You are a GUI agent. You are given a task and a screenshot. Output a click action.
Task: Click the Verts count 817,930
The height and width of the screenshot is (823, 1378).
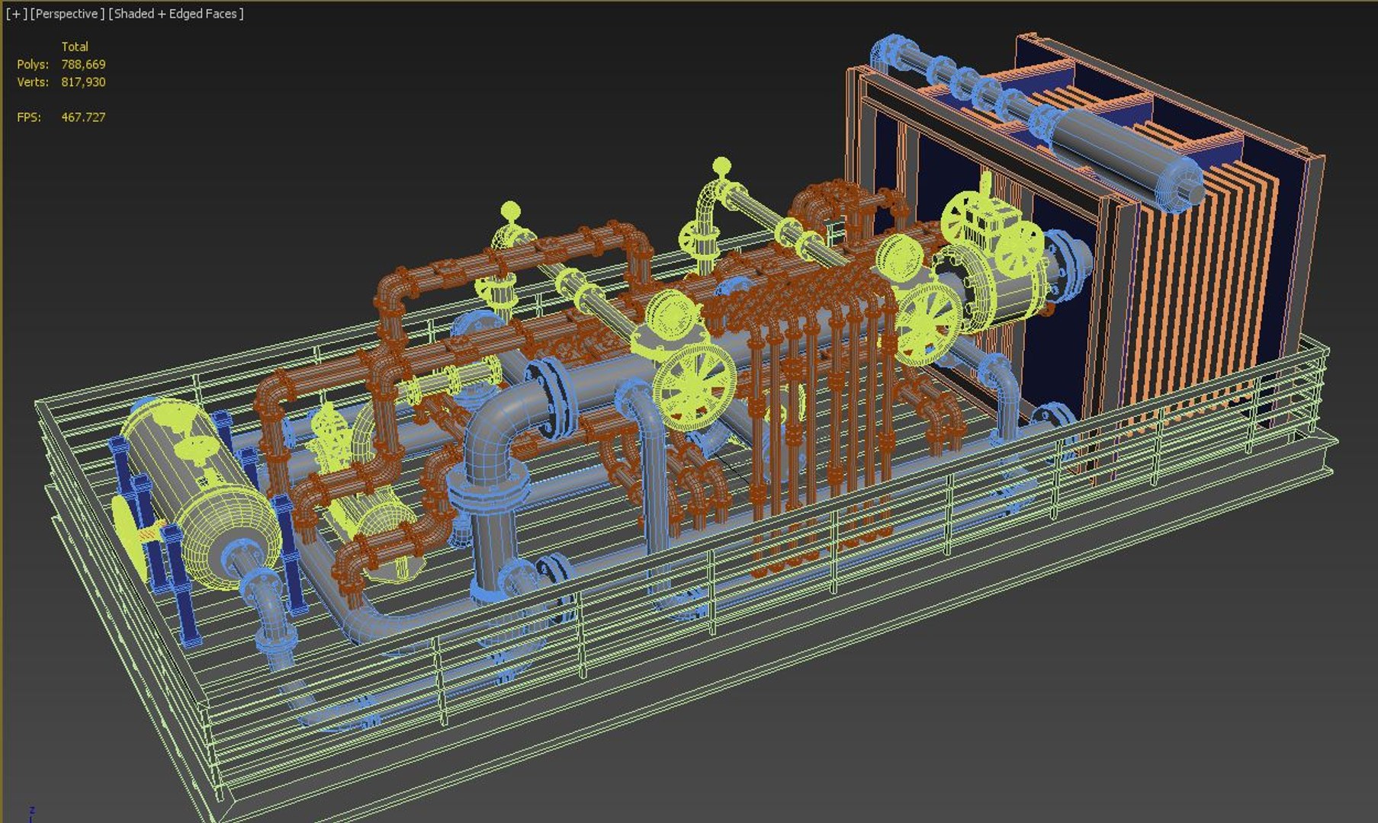point(83,82)
